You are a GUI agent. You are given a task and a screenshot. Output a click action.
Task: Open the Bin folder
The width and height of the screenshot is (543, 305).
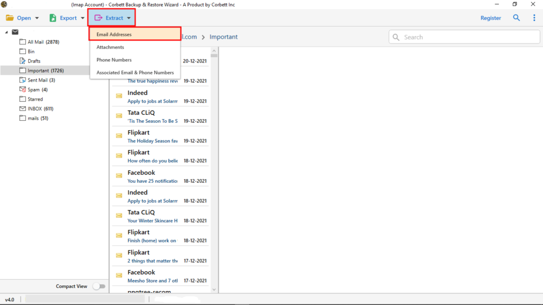(x=31, y=51)
